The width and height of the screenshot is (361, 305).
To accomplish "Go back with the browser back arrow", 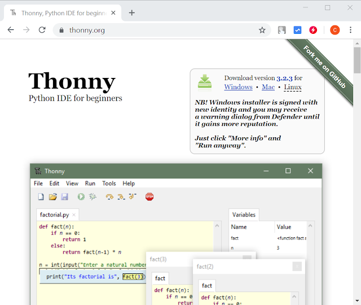I will (x=11, y=30).
